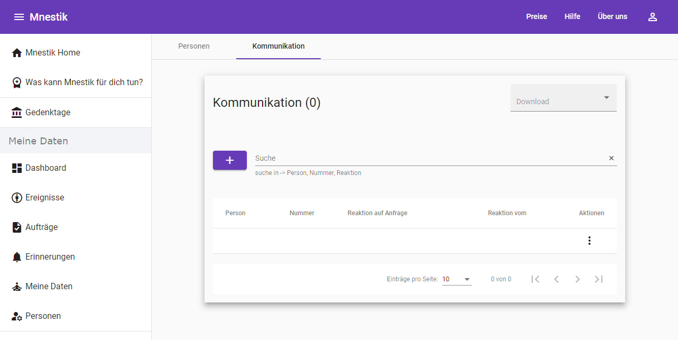Select the Kommunikation tab
Image resolution: width=678 pixels, height=340 pixels.
[x=278, y=47]
